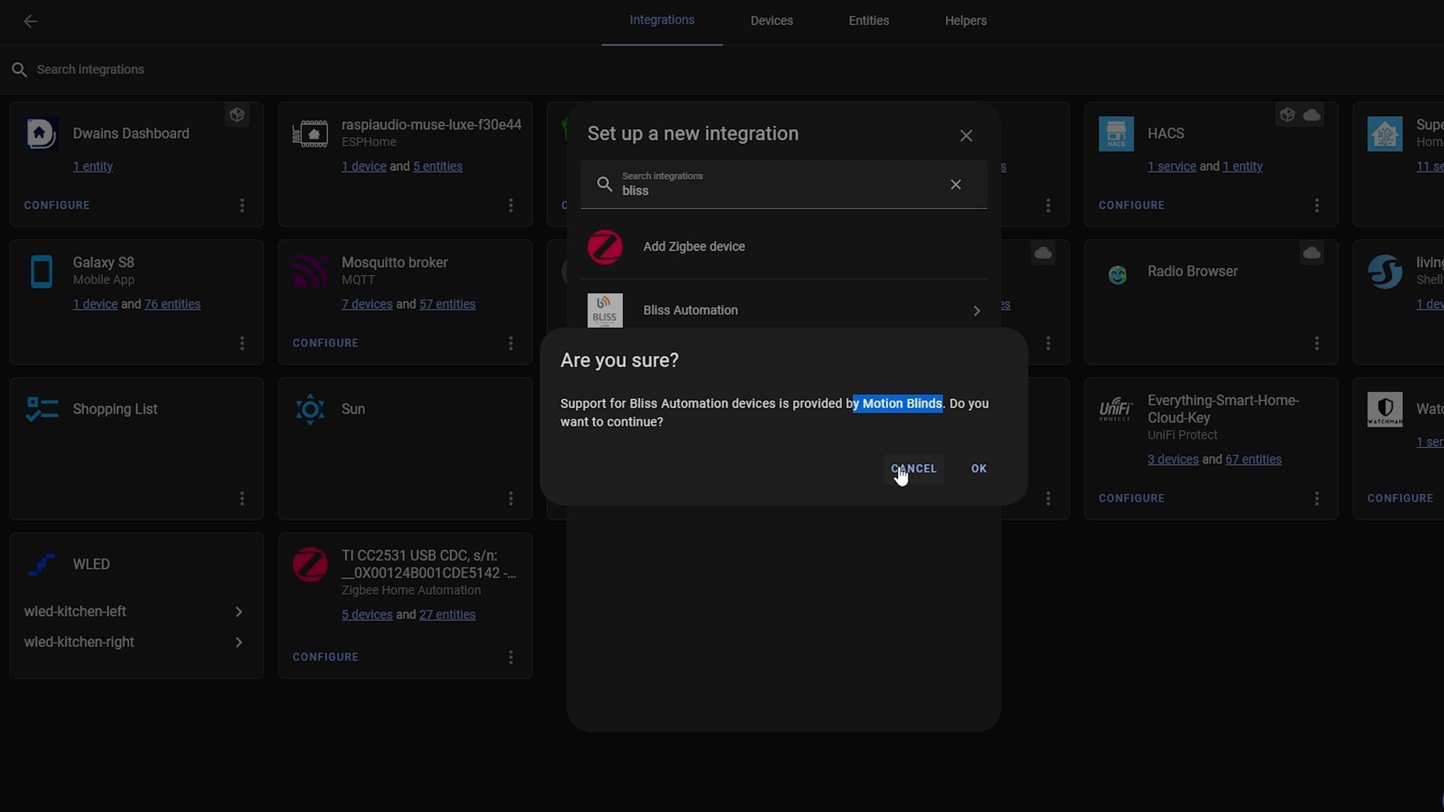Open the three-dot menu on Sun card
1444x812 pixels.
click(x=510, y=499)
